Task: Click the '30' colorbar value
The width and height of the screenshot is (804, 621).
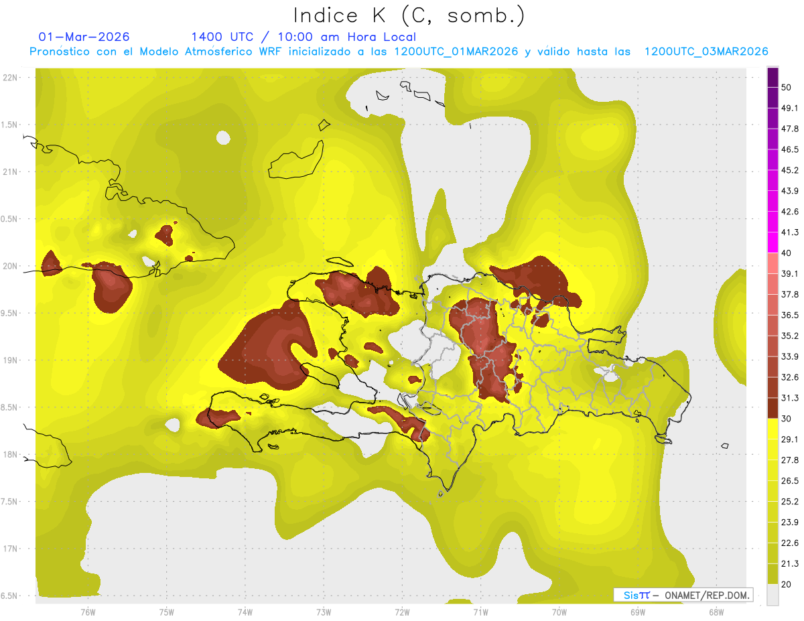Action: pyautogui.click(x=787, y=419)
